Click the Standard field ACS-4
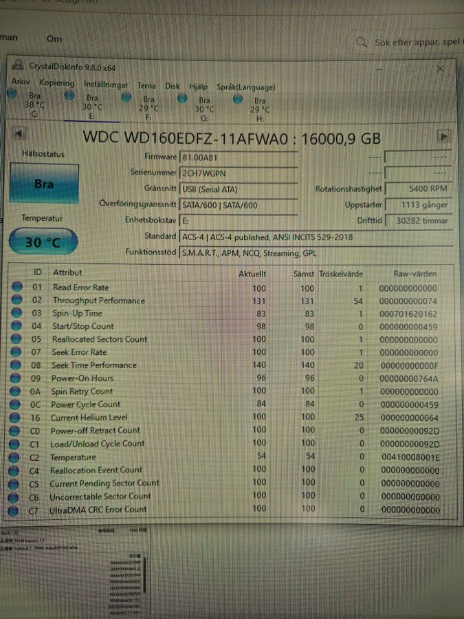 [315, 237]
